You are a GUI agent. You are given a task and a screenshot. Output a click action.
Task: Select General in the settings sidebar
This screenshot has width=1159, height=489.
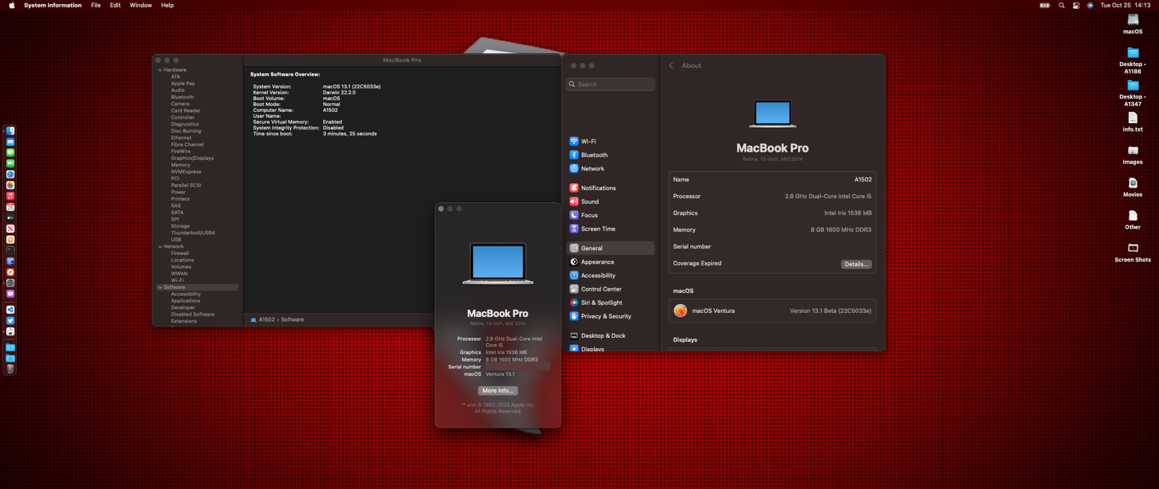[611, 248]
